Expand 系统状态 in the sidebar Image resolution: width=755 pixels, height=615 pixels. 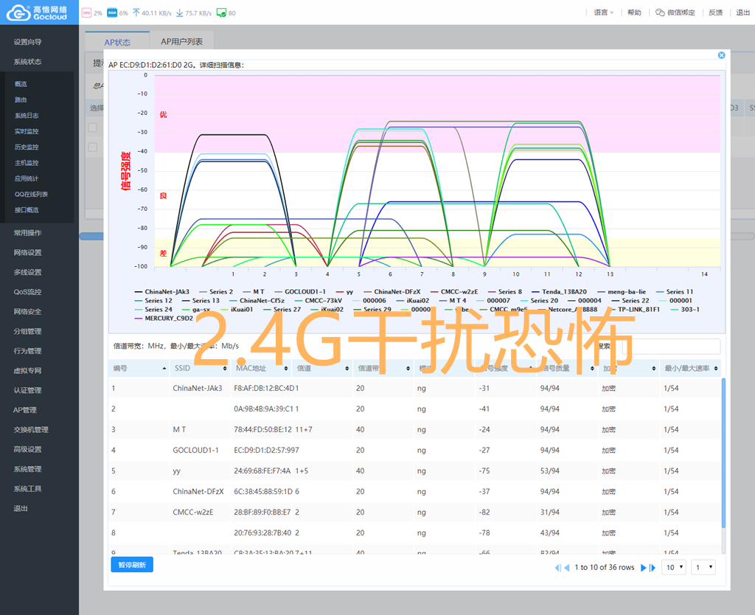point(27,62)
